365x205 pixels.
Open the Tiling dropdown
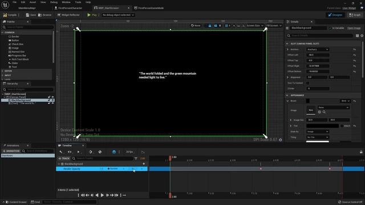pos(318,137)
